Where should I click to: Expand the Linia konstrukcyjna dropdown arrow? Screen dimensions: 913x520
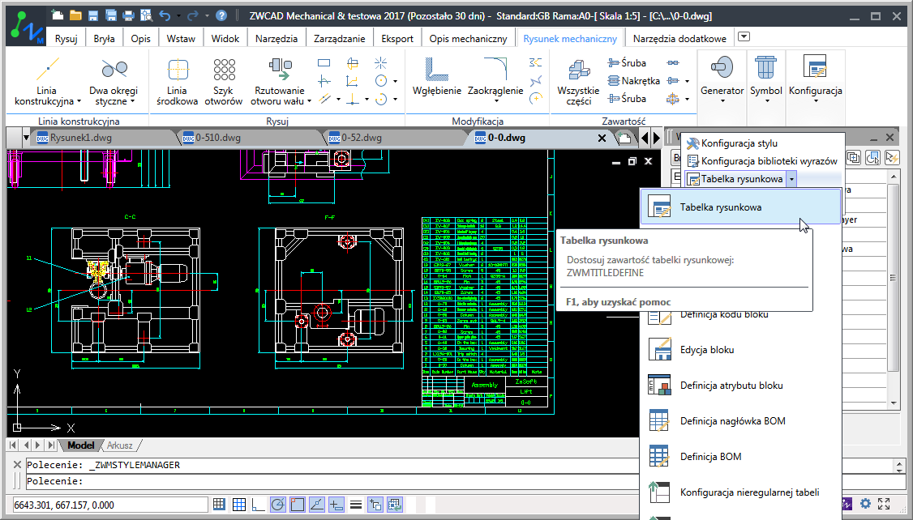[x=79, y=101]
